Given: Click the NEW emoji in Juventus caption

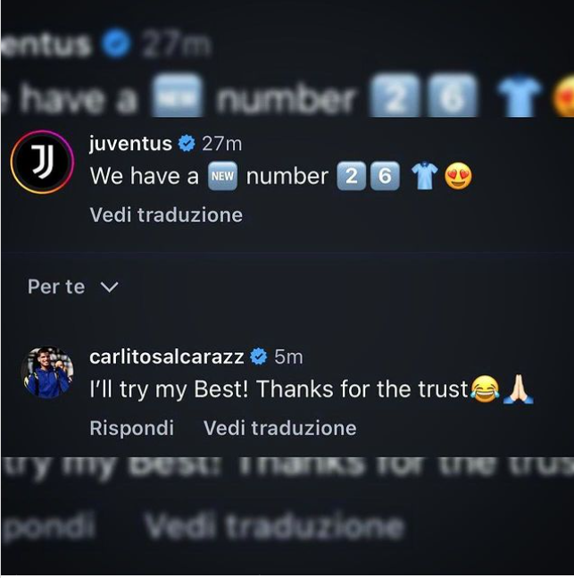Looking at the screenshot, I should [222, 176].
